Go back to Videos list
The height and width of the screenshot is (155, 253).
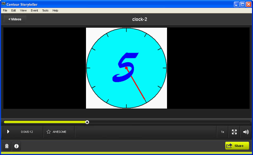coord(15,19)
